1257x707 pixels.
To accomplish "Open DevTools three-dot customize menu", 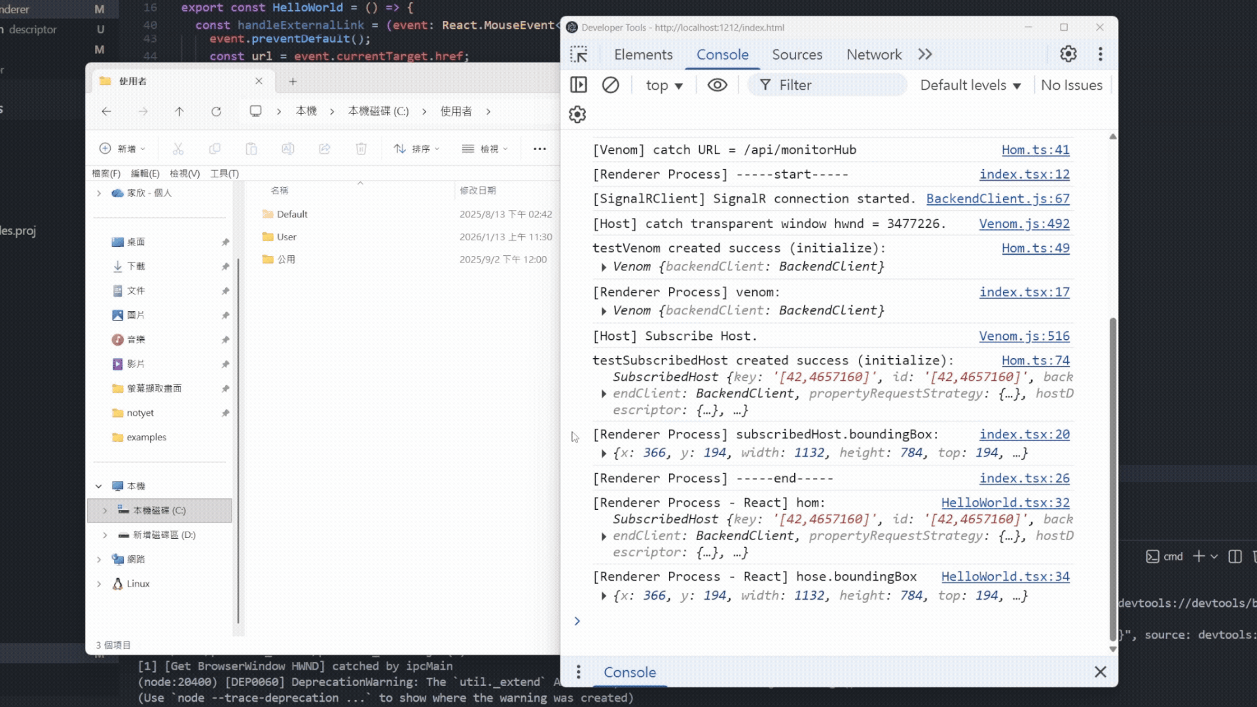I will (x=1100, y=54).
